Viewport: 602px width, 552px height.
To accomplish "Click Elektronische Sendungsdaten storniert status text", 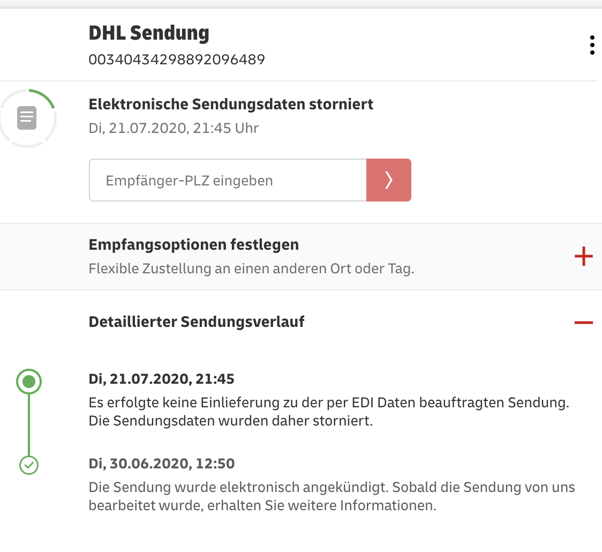I will (231, 104).
